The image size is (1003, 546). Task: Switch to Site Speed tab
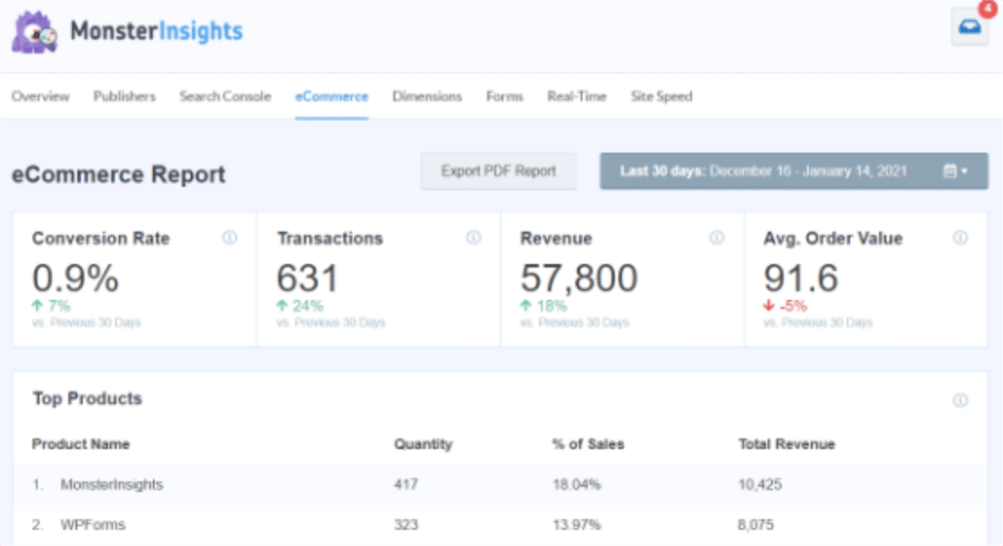click(x=661, y=96)
